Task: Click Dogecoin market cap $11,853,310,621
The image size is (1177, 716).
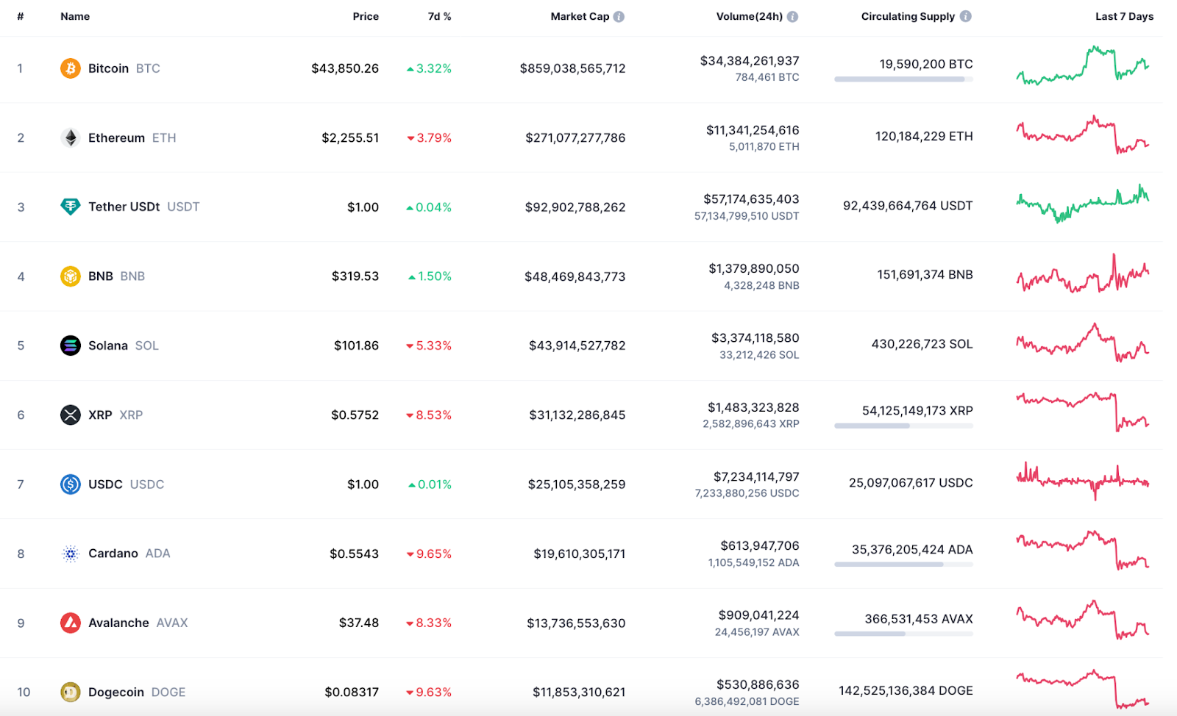Action: click(579, 692)
